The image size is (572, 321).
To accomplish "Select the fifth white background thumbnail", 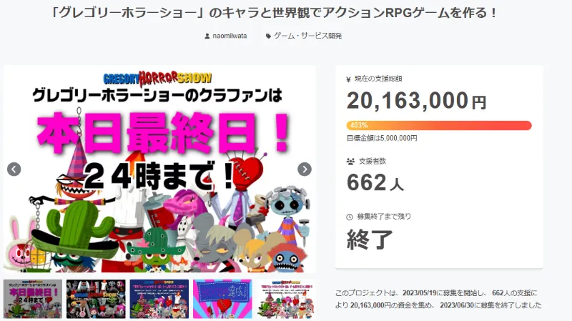I will coord(286,299).
